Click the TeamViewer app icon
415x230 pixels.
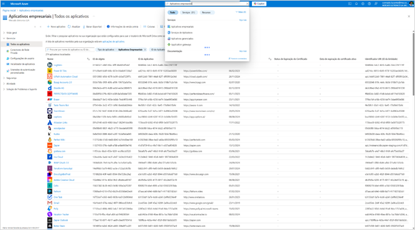pos(50,111)
